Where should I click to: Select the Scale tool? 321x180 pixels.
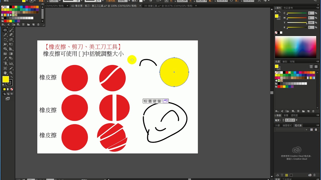point(11,40)
